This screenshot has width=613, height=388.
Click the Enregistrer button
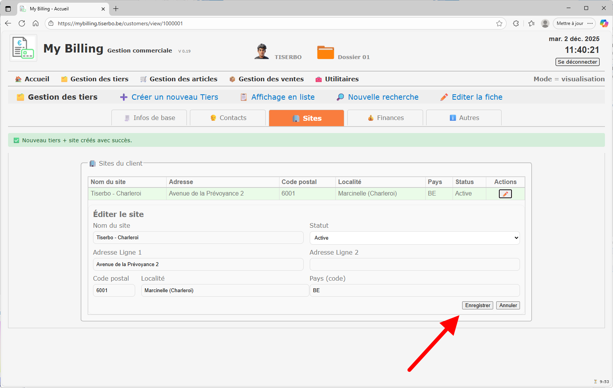pyautogui.click(x=477, y=305)
